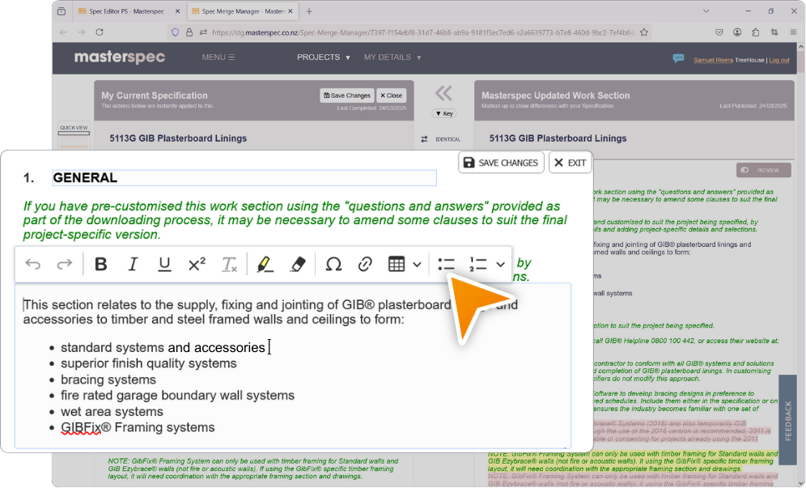Bookmark this page with the star
806x488 pixels.
coord(643,32)
